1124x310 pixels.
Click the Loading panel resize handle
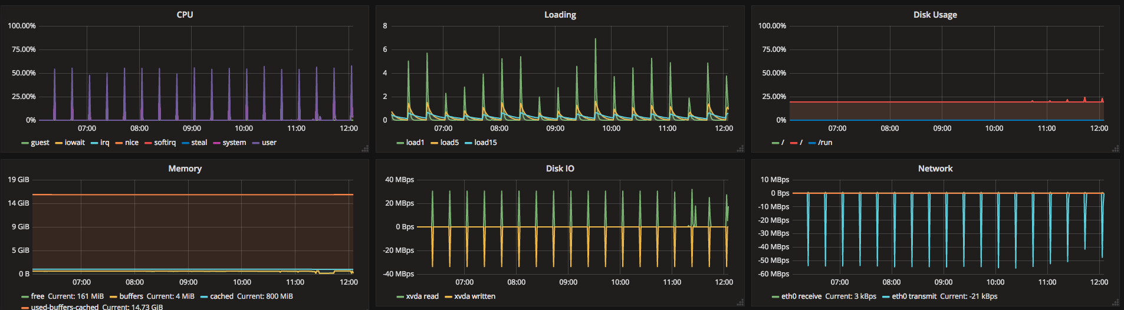coord(740,149)
